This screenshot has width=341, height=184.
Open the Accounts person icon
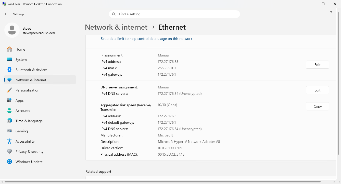(x=9, y=111)
